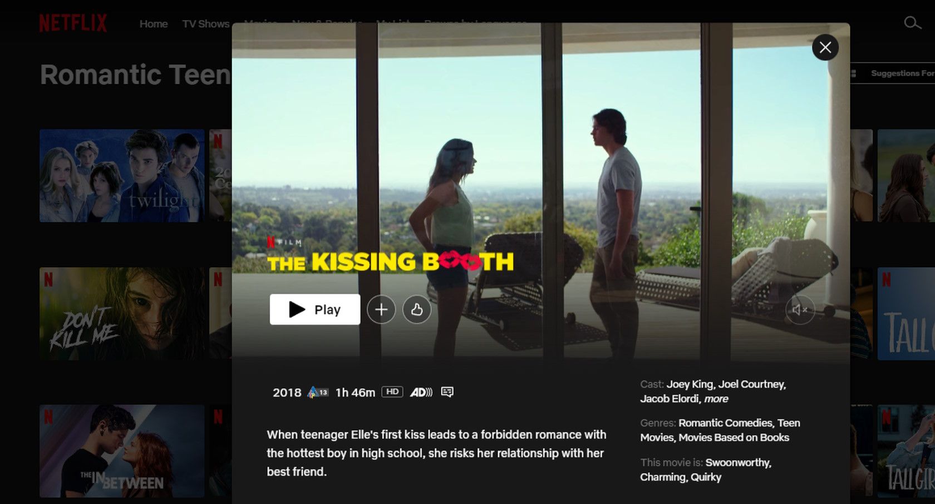Close the title details dialog
The height and width of the screenshot is (504, 935).
[x=825, y=47]
